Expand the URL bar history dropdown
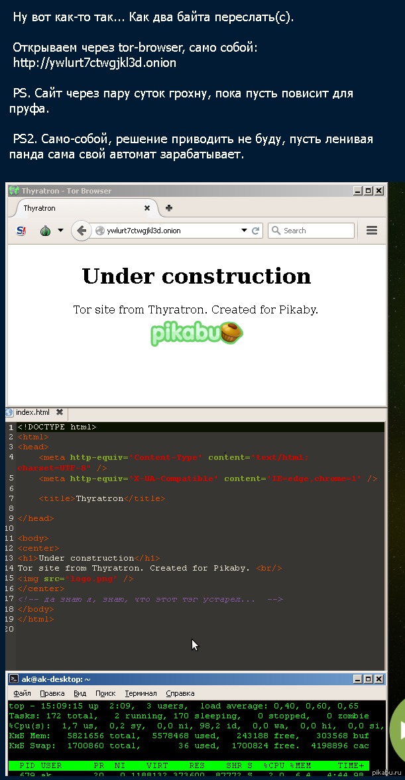This screenshot has height=780, width=405. (244, 231)
